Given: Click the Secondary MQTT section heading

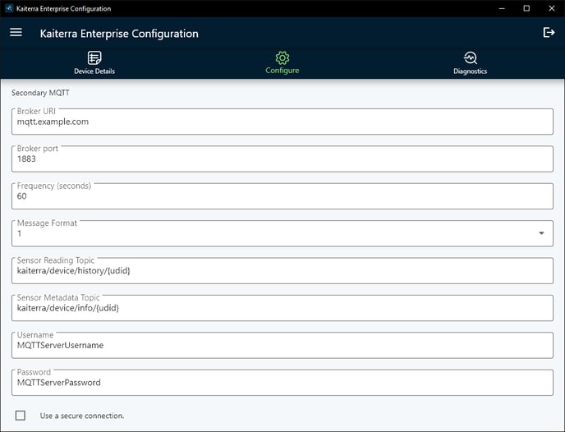Looking at the screenshot, I should pos(40,93).
